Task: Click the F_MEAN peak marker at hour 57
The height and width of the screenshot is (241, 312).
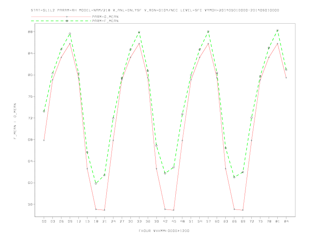Action: tap(208, 32)
